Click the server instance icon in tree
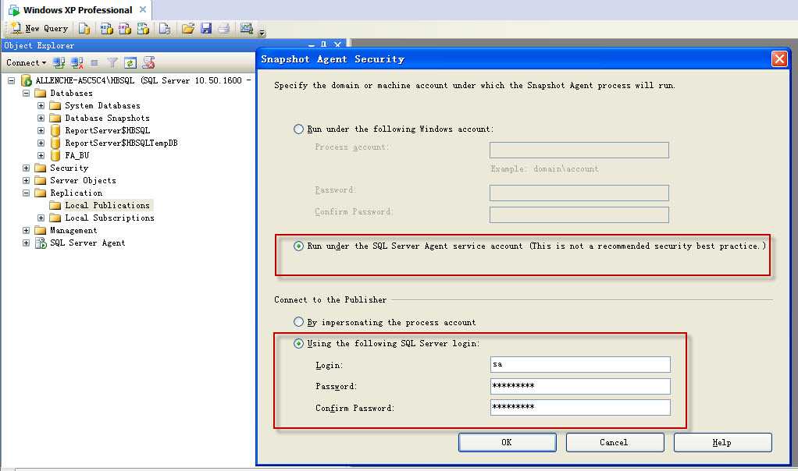 click(x=27, y=81)
